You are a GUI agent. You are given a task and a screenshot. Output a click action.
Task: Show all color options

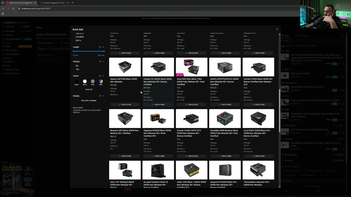tap(89, 89)
